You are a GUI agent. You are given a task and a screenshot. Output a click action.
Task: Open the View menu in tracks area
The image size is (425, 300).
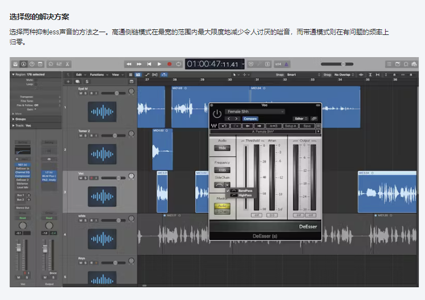coord(117,75)
